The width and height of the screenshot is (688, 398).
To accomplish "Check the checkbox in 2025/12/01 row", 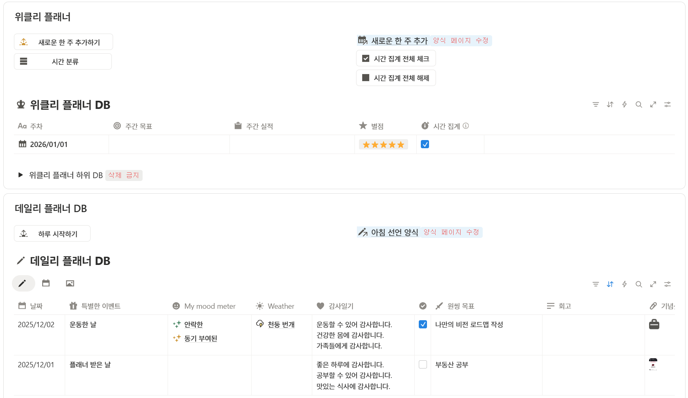I will (423, 364).
